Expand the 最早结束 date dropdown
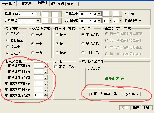The image size is (154, 113). click(99, 14)
